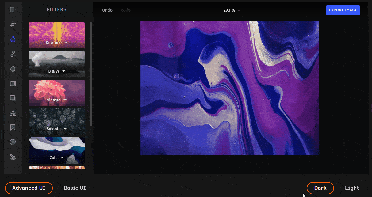Screen dimensions: 372x197
Task: Increase zoom with the plus control
Action: pyautogui.click(x=239, y=10)
